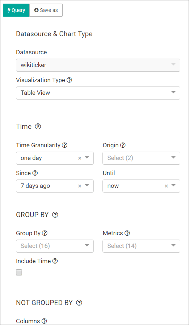Open help icon beside Visualization Type
The height and width of the screenshot is (325, 189).
(x=69, y=80)
